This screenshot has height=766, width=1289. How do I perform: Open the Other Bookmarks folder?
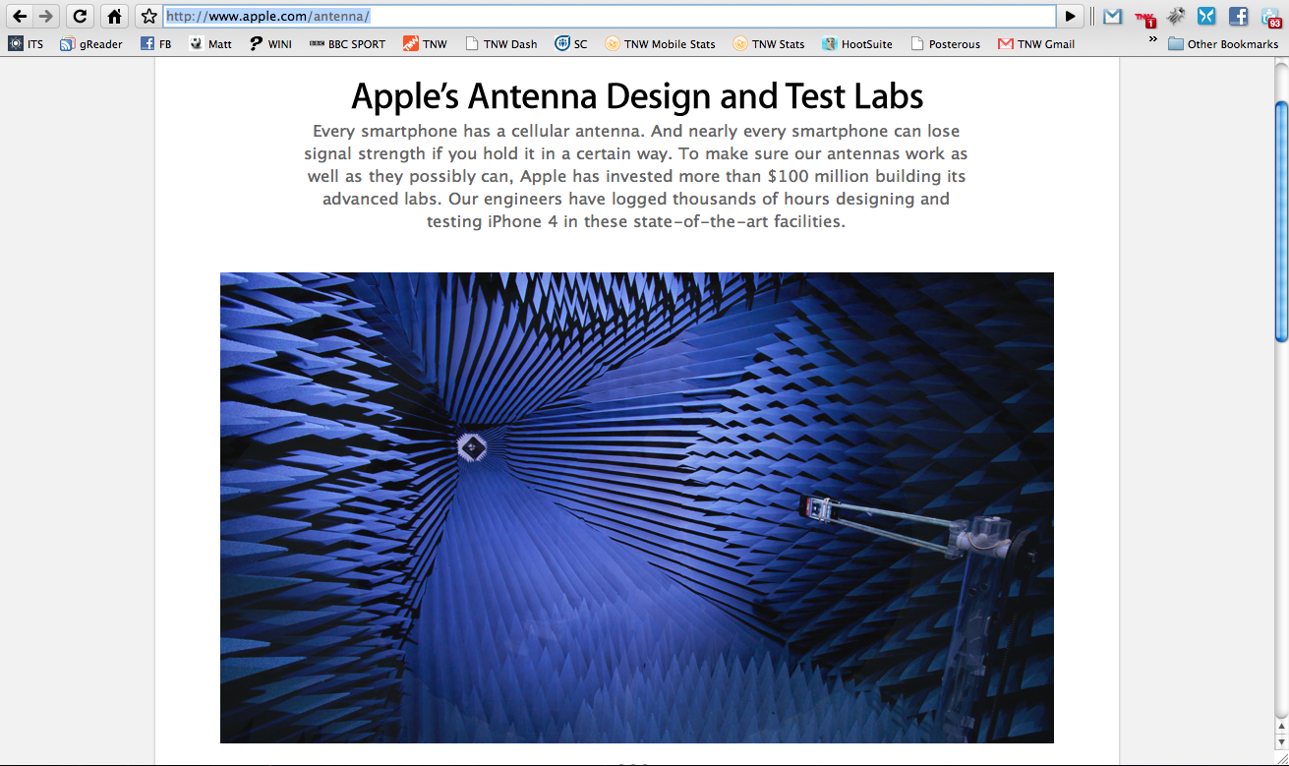click(x=1223, y=44)
